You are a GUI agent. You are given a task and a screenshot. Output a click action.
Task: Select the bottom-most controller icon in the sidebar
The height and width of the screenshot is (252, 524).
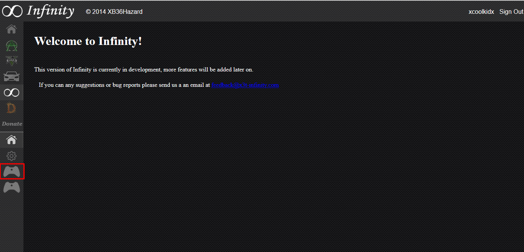[12, 187]
